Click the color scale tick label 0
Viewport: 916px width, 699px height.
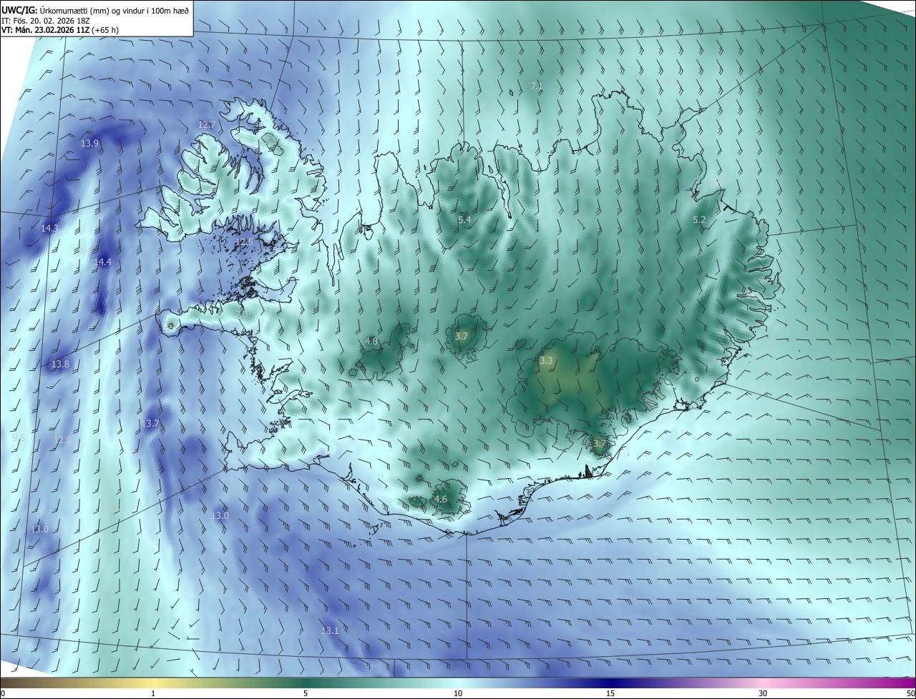(2, 693)
